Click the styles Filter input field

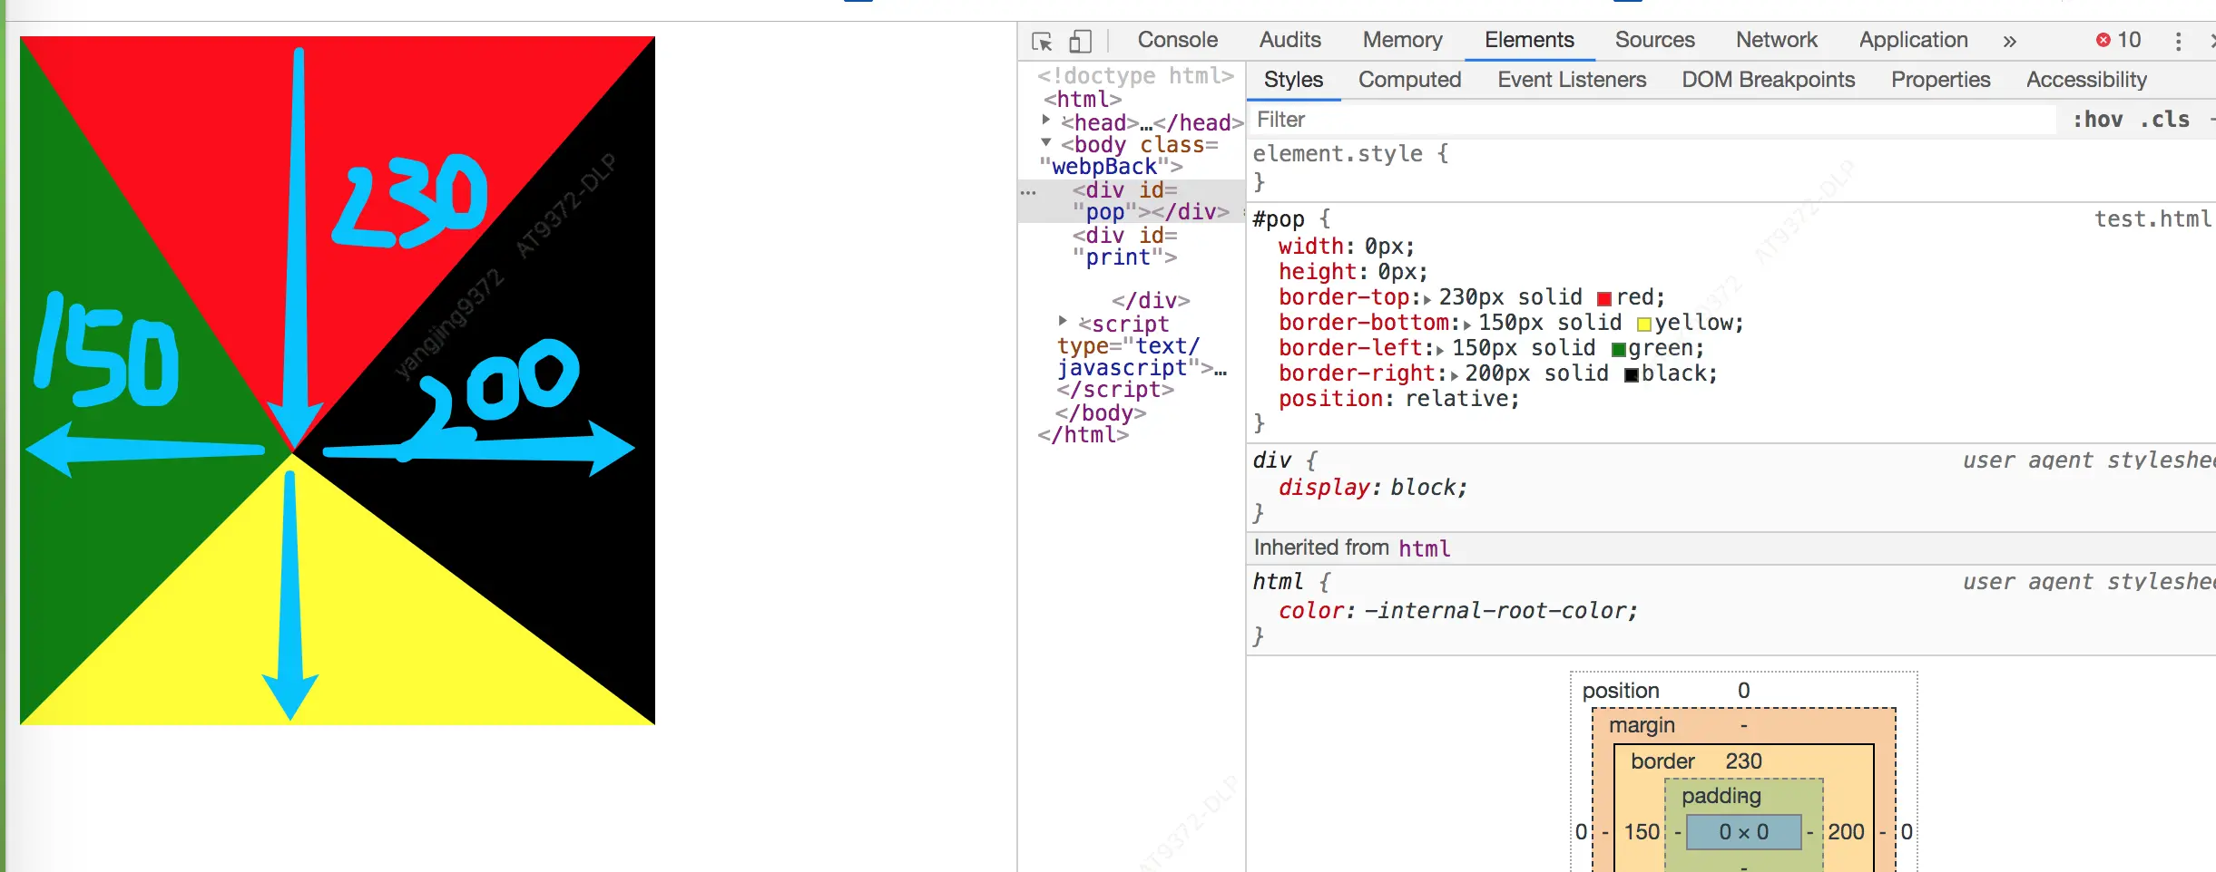point(1652,120)
